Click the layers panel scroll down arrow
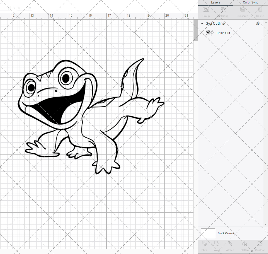The image size is (268, 254). click(x=265, y=224)
